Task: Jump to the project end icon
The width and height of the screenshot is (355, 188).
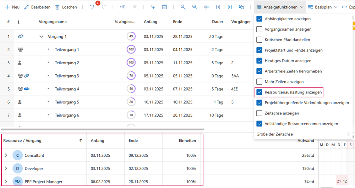Action: click(230, 7)
